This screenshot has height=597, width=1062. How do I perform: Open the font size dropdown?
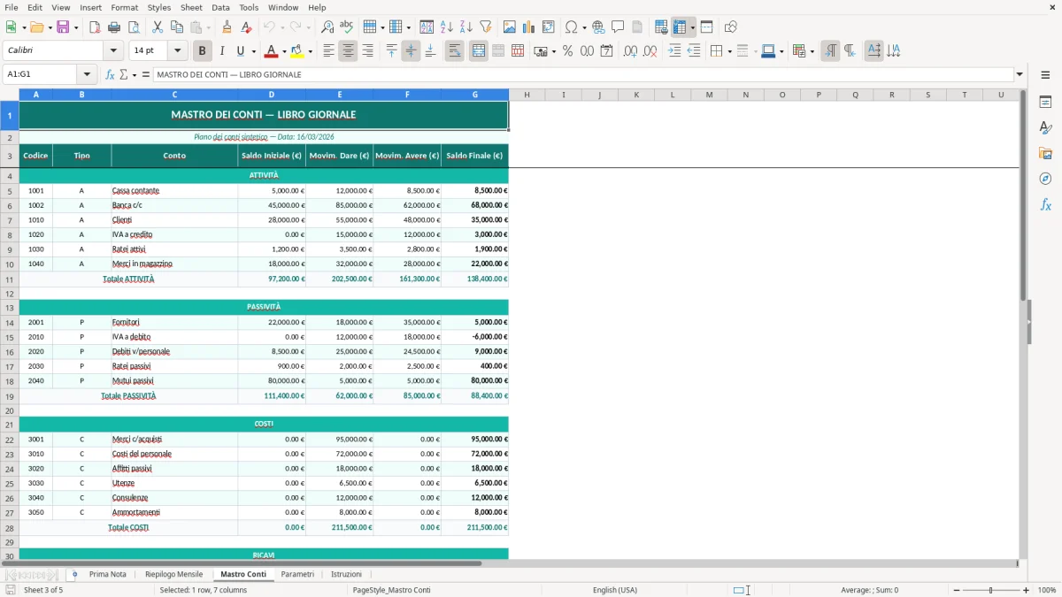click(x=177, y=51)
